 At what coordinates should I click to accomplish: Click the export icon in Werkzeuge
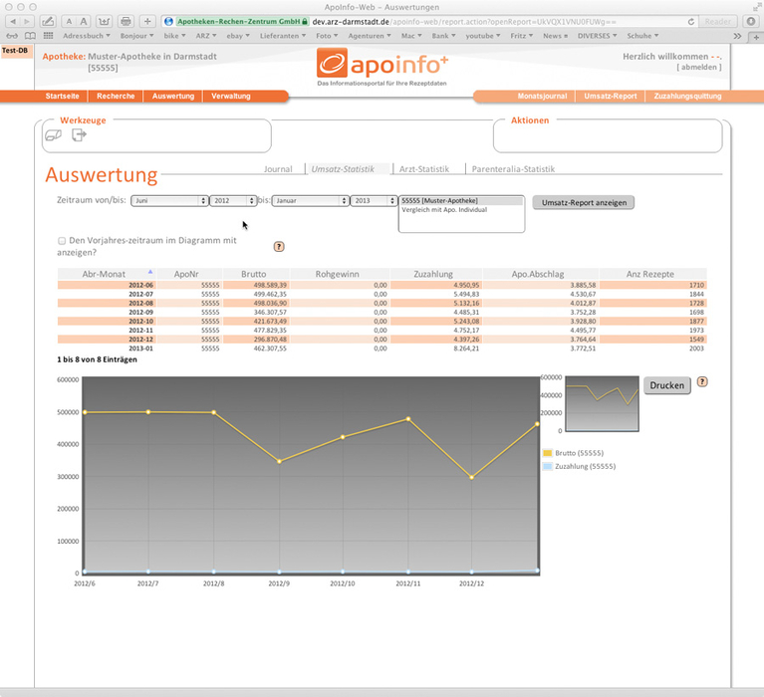pos(79,135)
